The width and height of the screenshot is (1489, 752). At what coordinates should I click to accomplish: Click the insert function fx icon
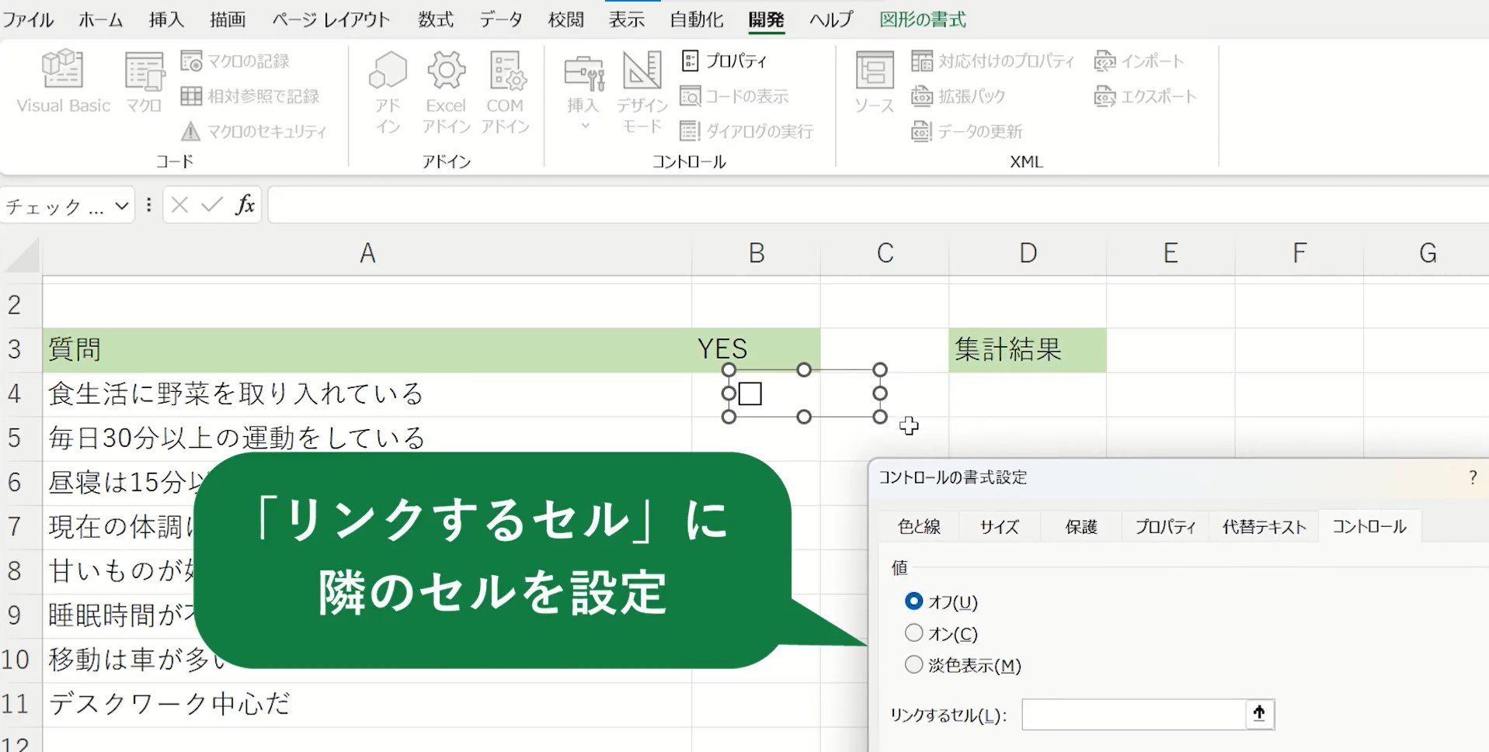coord(245,205)
